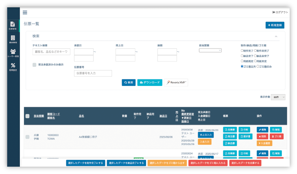The image size is (297, 174).
Task: Go to ユーザー管理 in the sidebar
Action: [13, 53]
